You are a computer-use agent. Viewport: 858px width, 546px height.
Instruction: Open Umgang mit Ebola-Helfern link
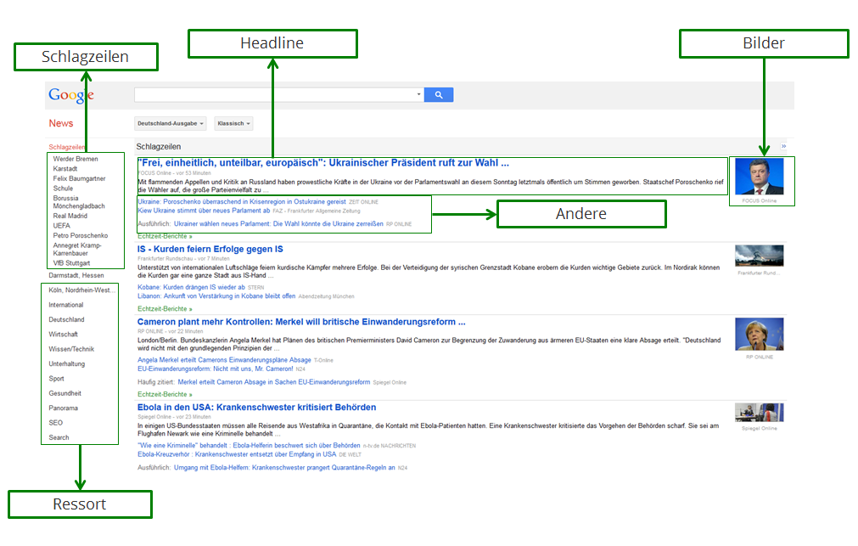[284, 468]
